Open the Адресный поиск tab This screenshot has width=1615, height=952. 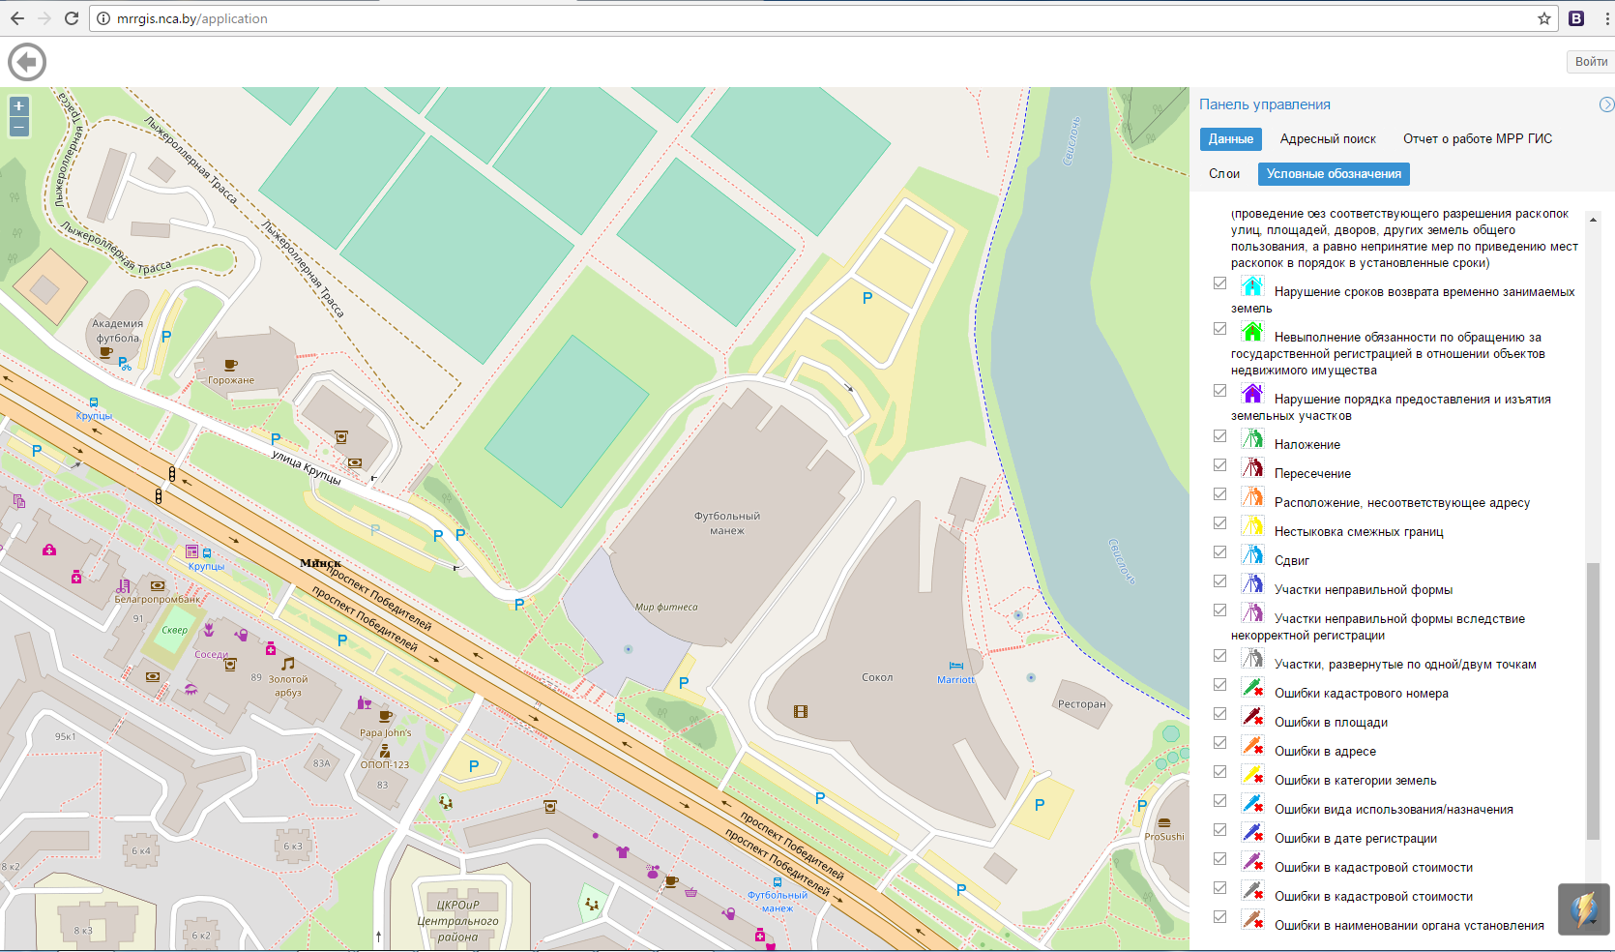(x=1327, y=139)
